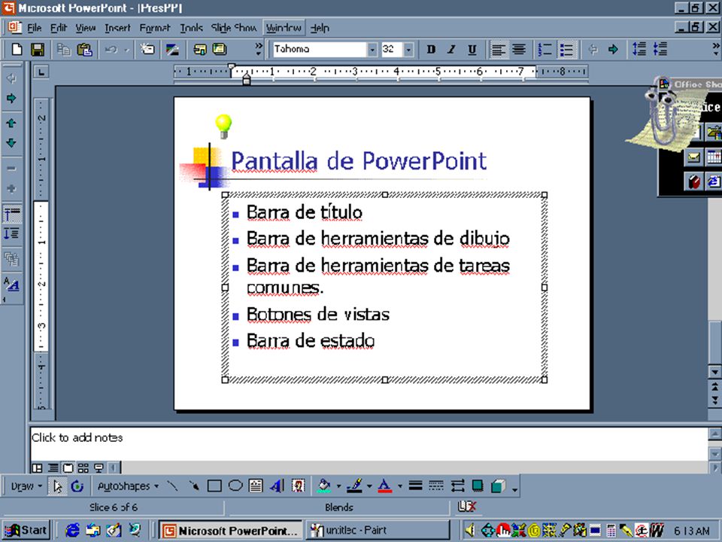
Task: Click the Undo arrow icon
Action: (x=111, y=50)
